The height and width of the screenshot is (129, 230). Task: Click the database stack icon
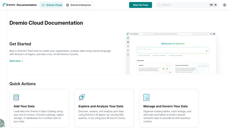click(16, 97)
